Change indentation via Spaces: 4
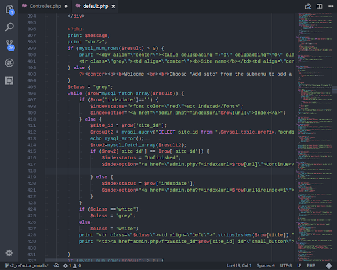337x270 pixels. (x=266, y=266)
